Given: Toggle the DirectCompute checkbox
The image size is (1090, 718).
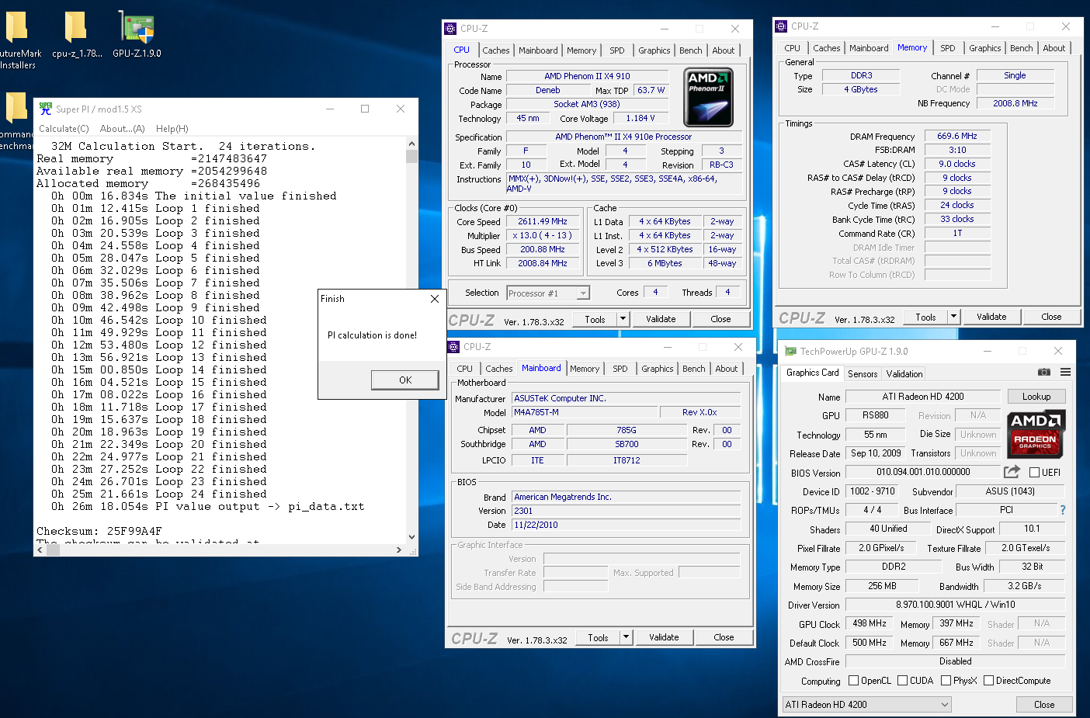Looking at the screenshot, I should (x=988, y=681).
